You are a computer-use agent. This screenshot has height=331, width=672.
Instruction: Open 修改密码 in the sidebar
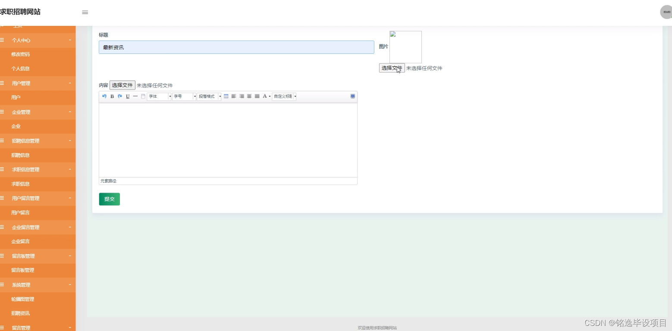(21, 54)
